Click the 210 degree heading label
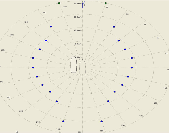The image size is (169, 133). pos(38,122)
